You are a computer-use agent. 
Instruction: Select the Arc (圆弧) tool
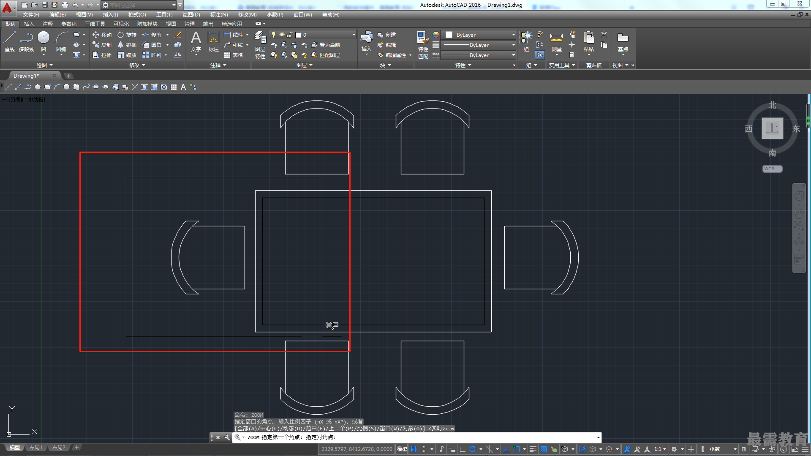click(x=61, y=41)
